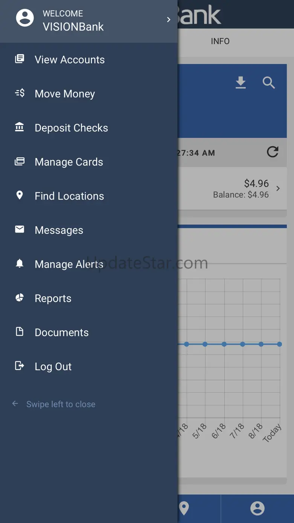Click the Deposit Checks bank icon
This screenshot has height=523, width=294.
click(x=19, y=127)
